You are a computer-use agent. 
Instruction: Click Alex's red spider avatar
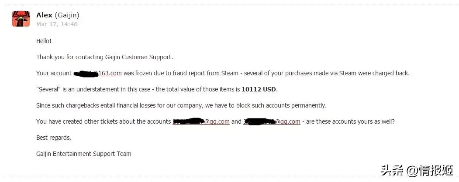(21, 19)
